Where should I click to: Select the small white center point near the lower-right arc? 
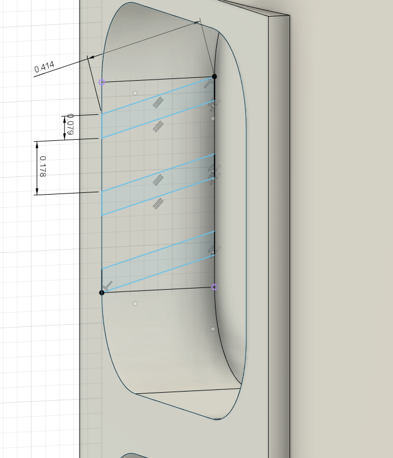pyautogui.click(x=213, y=329)
